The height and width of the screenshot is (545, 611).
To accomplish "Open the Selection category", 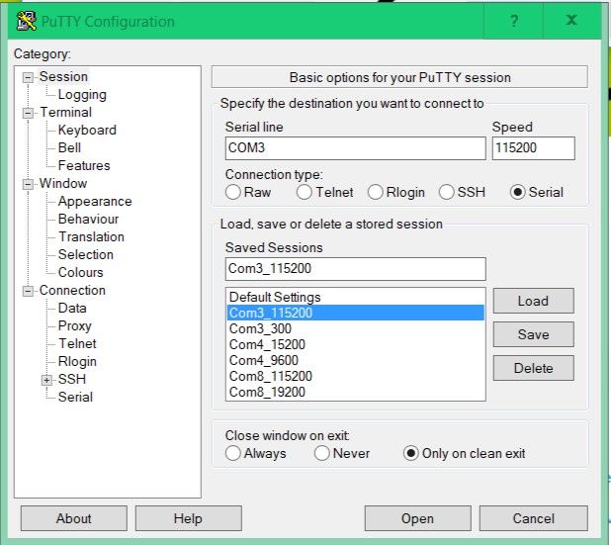I will [86, 254].
